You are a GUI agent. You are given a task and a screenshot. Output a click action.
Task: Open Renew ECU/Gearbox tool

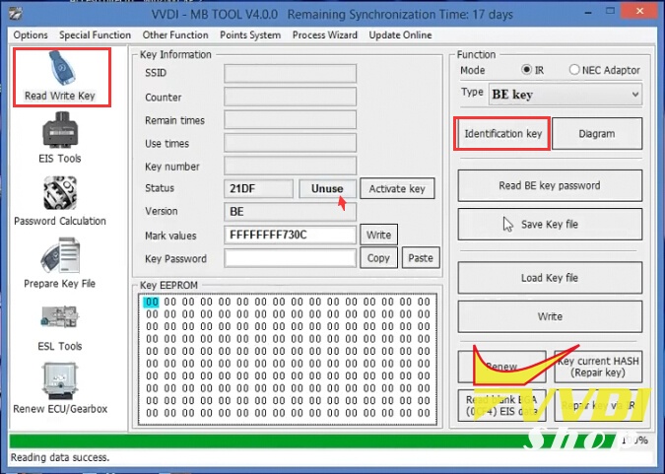[x=60, y=388]
